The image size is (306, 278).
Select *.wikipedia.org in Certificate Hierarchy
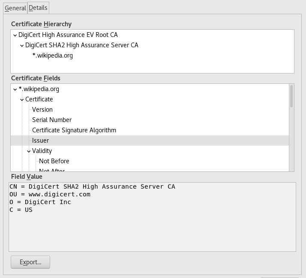pyautogui.click(x=52, y=55)
